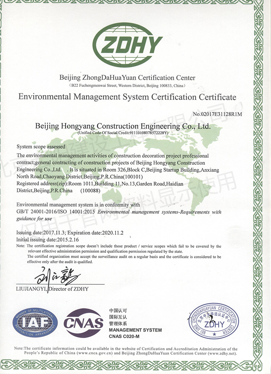Viewport: 271px width, 374px height.
Task: Click the Chinese text '中国认可'
Action: click(x=118, y=310)
